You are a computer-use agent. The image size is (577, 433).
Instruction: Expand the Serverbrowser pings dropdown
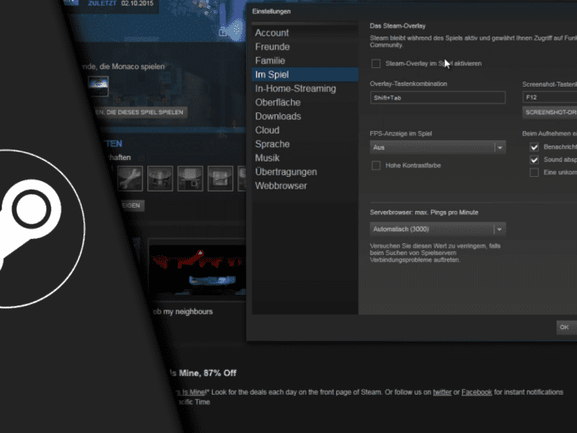(x=438, y=229)
